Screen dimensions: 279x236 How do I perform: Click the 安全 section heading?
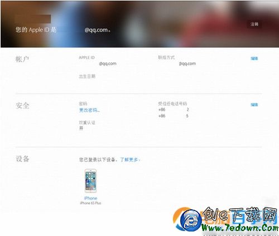click(x=22, y=106)
